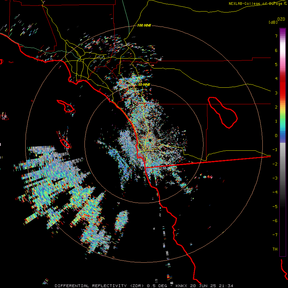
Task: Click the KNKX station identifier
Action: point(181,286)
